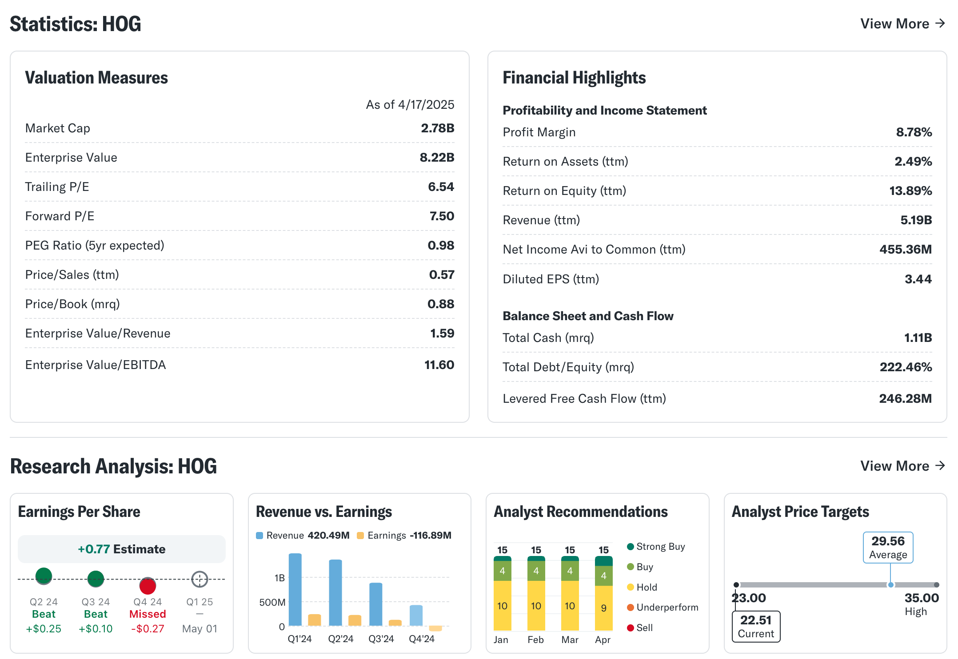Click the Apr analyst recommendations bar
Viewport: 958px width, 659px height.
pyautogui.click(x=603, y=593)
